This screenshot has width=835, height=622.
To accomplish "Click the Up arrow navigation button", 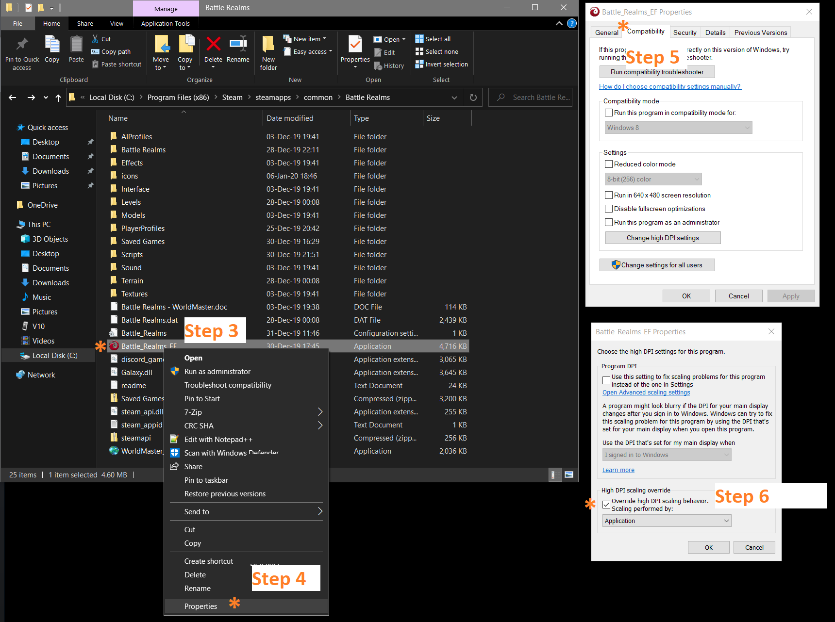I will pyautogui.click(x=58, y=98).
